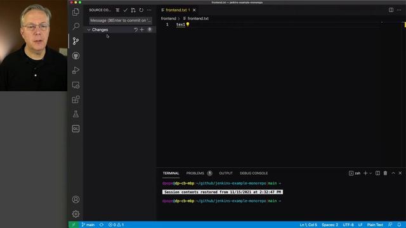The width and height of the screenshot is (406, 228).
Task: Open the Search view in activity bar
Action: pos(75,26)
